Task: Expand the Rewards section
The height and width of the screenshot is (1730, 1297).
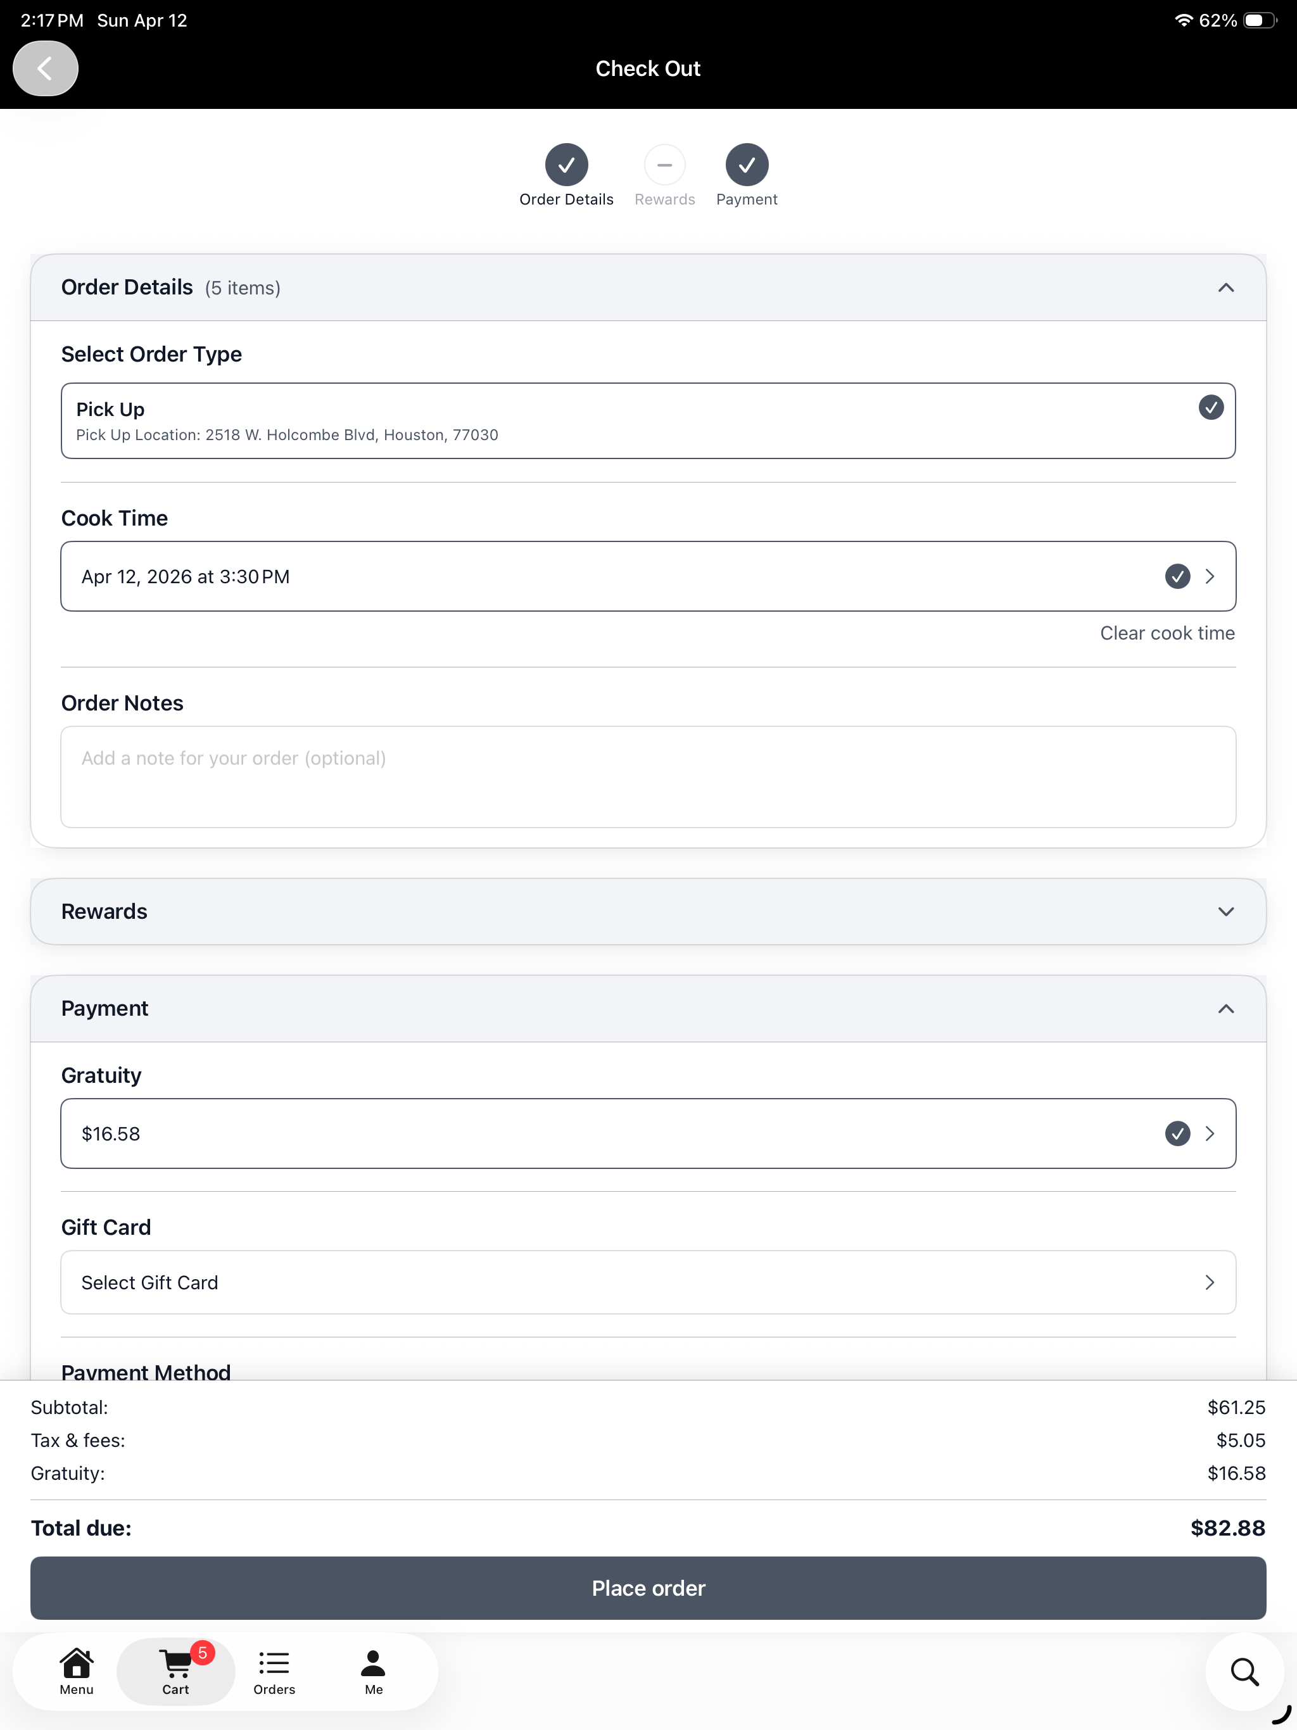Action: pos(1226,911)
